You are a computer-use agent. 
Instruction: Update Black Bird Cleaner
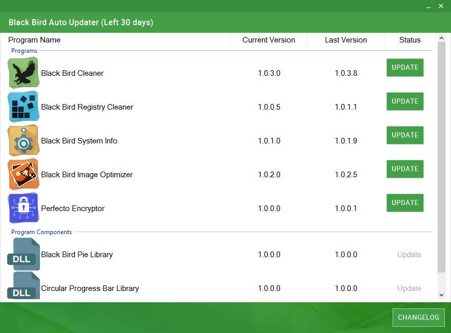405,68
